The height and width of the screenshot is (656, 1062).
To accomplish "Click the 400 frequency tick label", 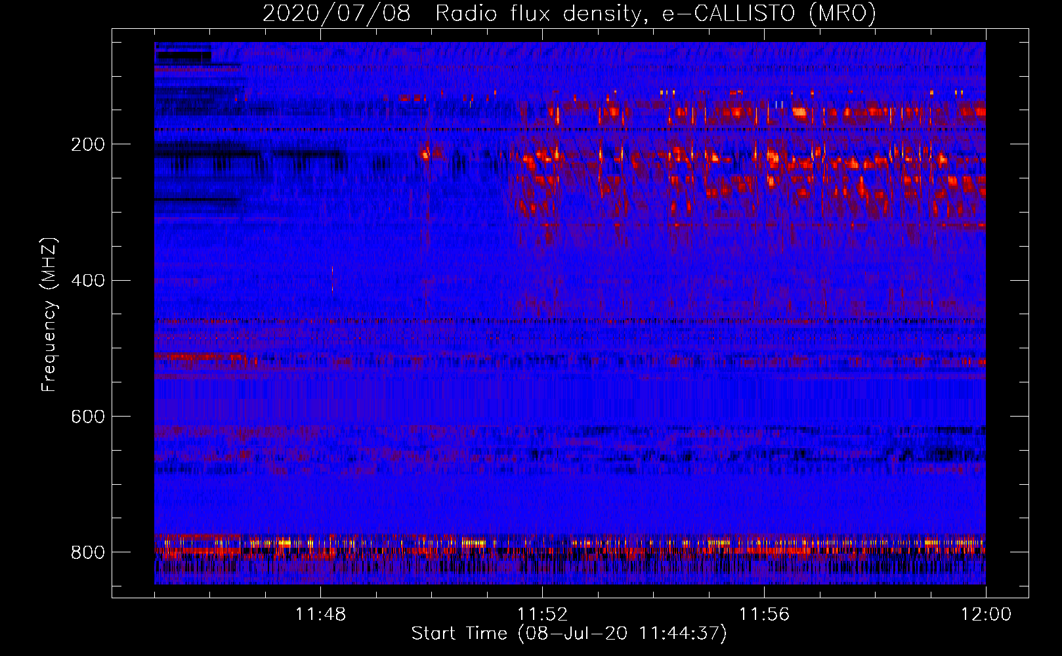I will click(88, 280).
